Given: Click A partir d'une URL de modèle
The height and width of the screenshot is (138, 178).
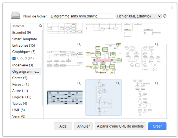Looking at the screenshot, I should 120,126.
